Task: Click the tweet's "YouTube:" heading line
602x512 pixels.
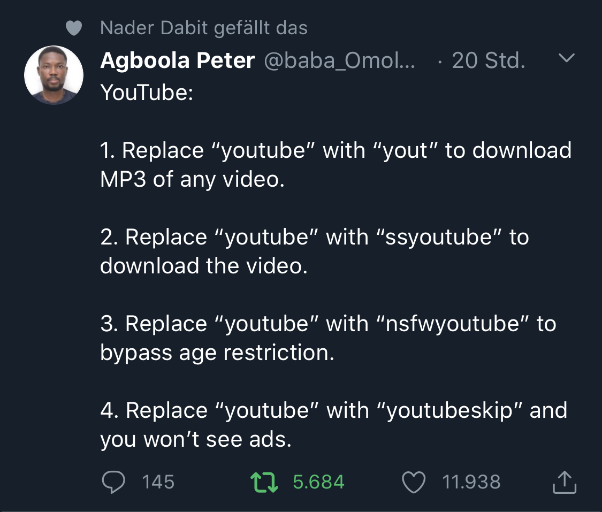Action: 147,93
